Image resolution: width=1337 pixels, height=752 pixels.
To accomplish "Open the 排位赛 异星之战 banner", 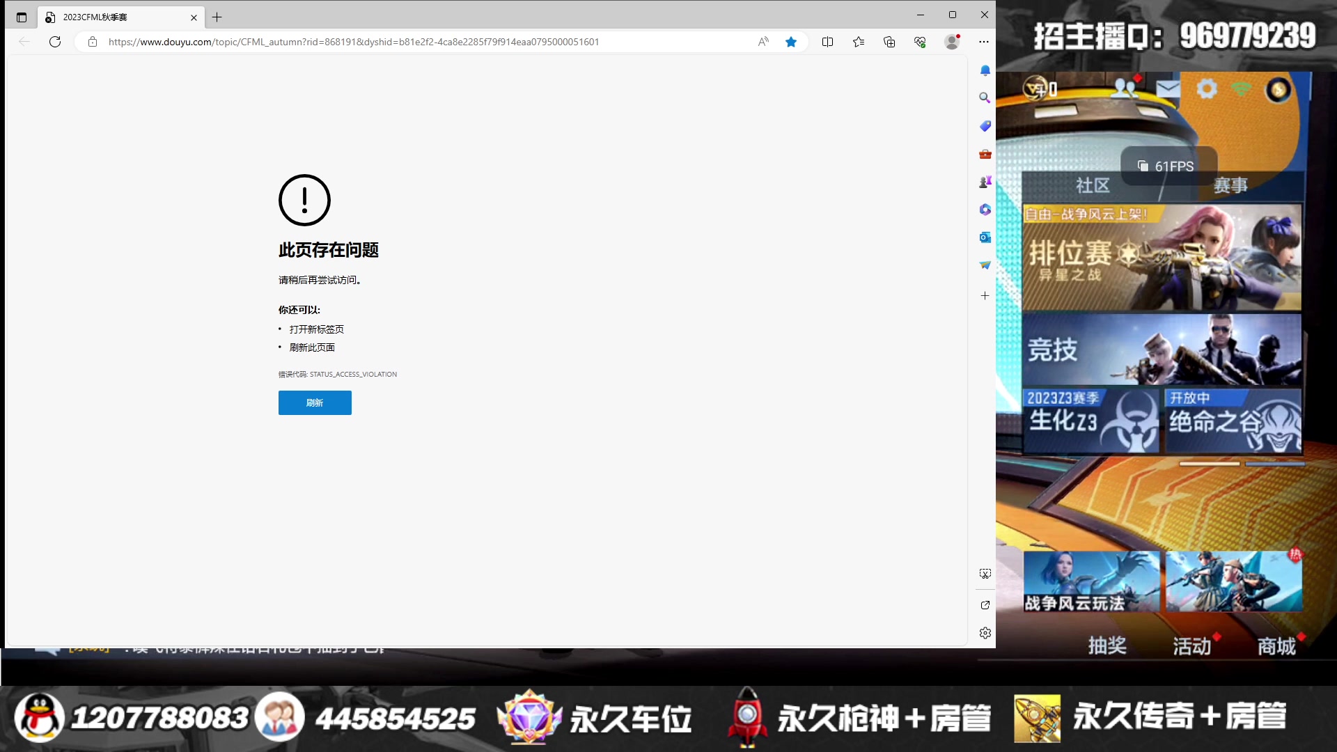I will click(x=1162, y=257).
